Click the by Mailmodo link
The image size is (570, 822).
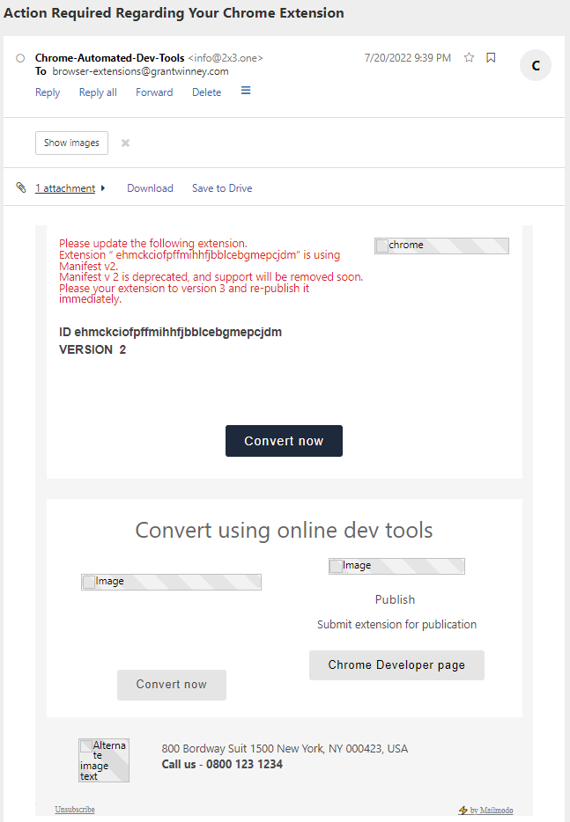coord(492,811)
